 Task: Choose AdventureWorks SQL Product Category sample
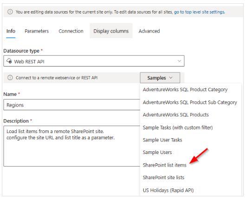click(185, 89)
